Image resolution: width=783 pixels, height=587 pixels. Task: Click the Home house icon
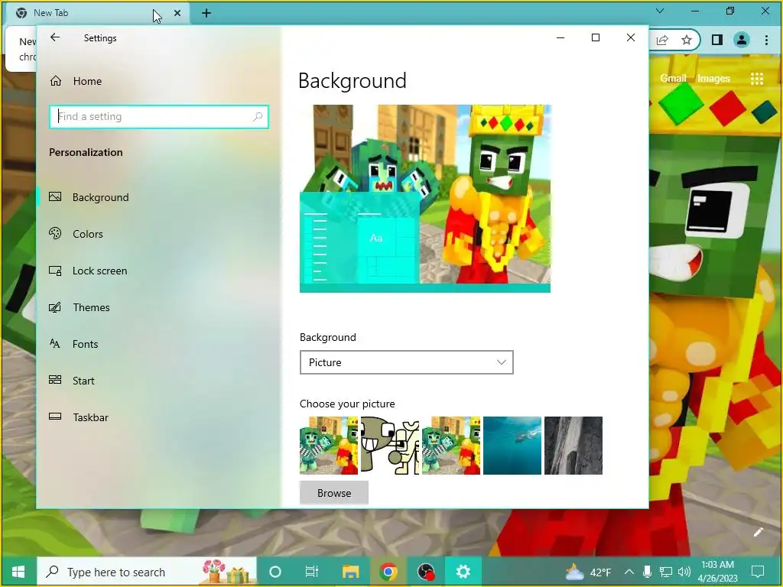55,80
